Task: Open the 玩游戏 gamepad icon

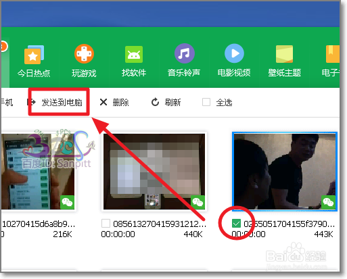Action: (84, 54)
